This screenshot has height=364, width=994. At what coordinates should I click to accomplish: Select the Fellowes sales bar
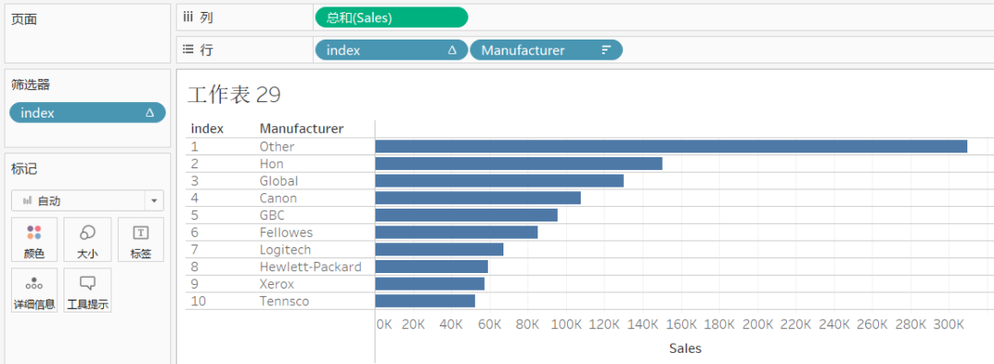coord(457,233)
